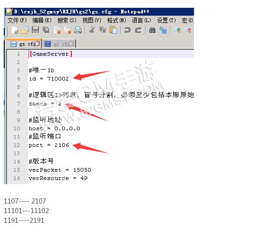Click the Zoom In magnifier icon

click(x=177, y=30)
